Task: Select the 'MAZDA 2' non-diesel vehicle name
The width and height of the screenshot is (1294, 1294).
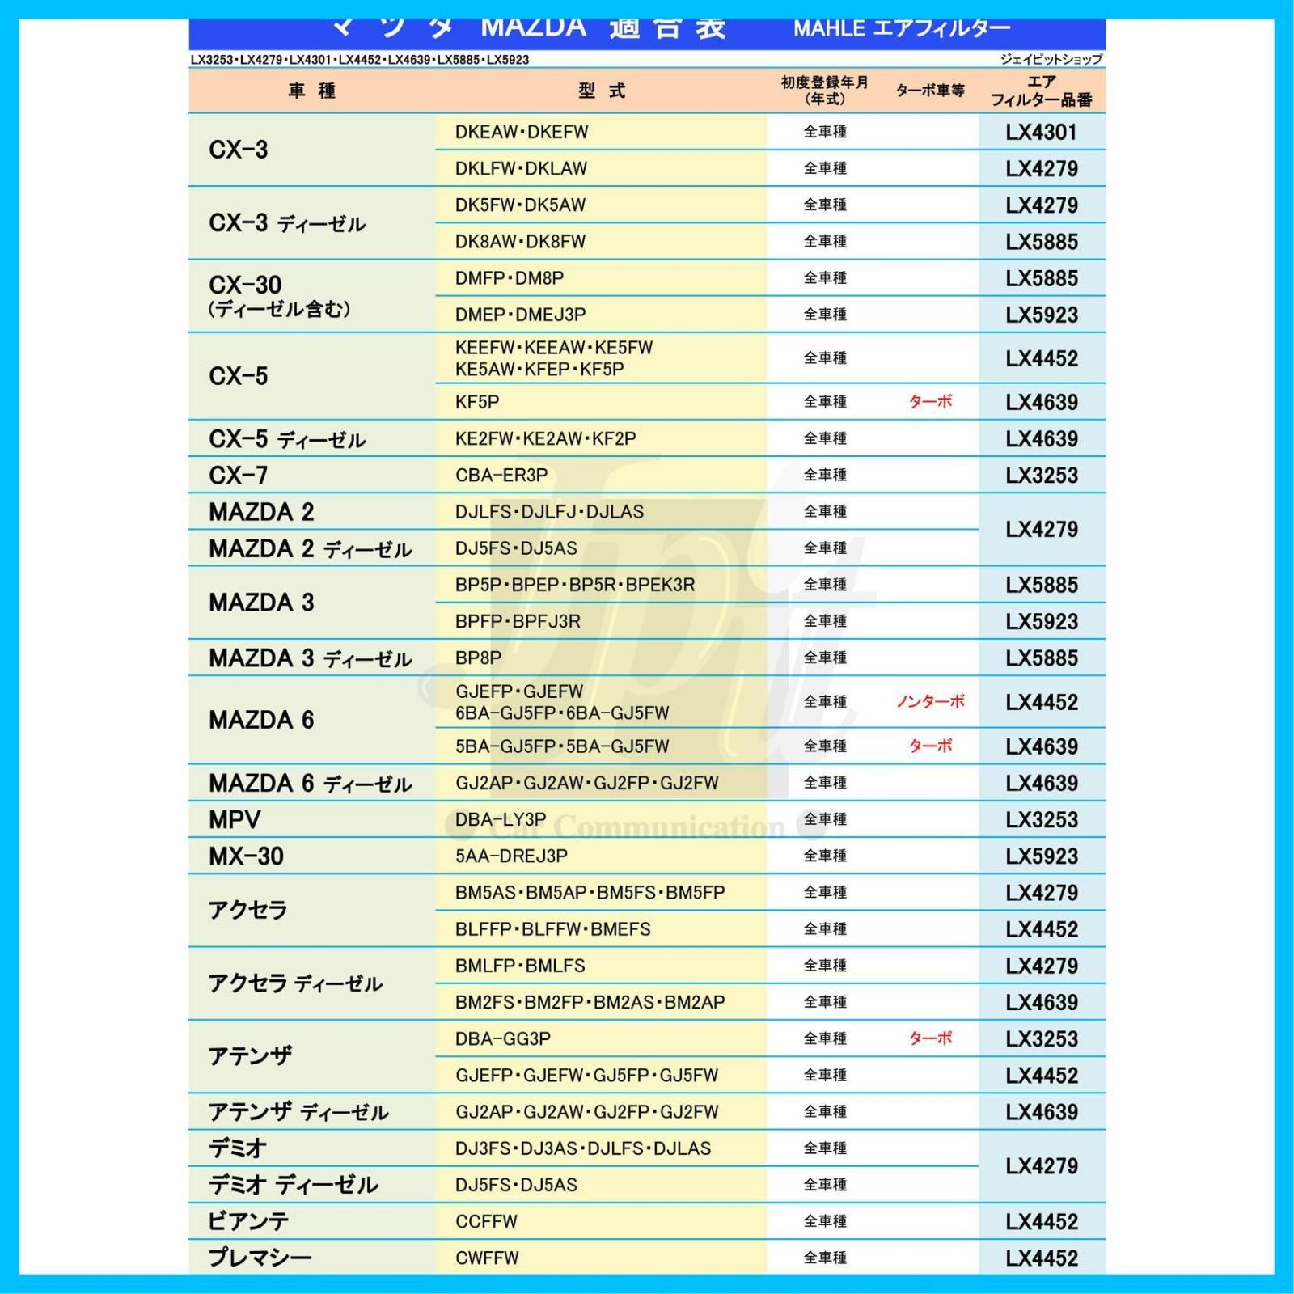Action: click(x=261, y=512)
